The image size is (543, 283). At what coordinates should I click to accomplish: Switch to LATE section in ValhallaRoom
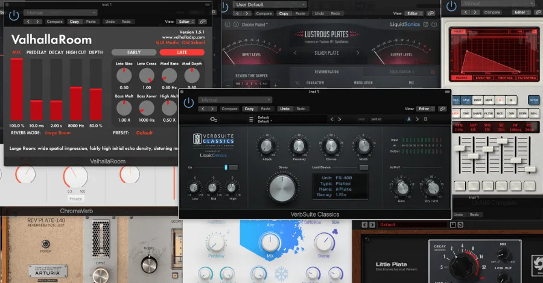[x=182, y=52]
